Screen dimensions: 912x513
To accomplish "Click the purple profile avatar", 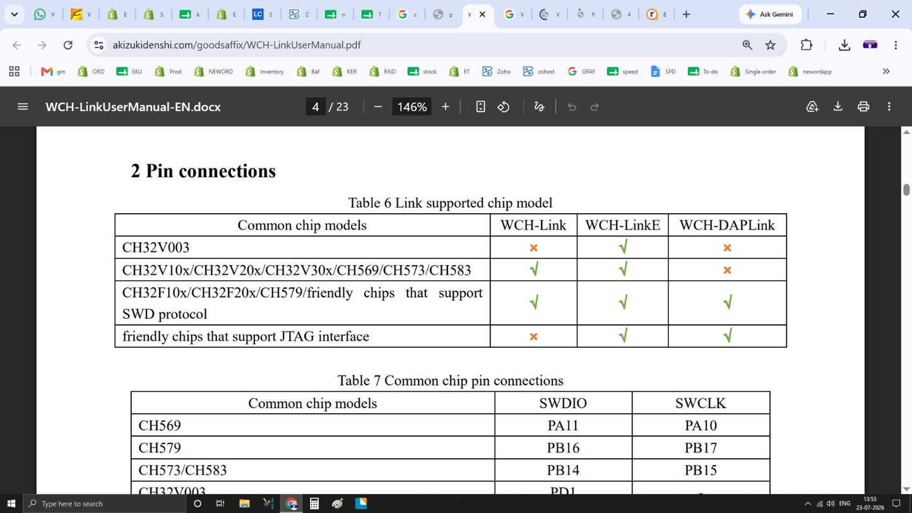I will (870, 45).
